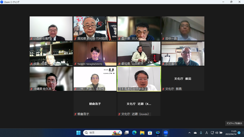Open File Explorer from the taskbar
The width and height of the screenshot is (244, 137).
click(x=142, y=133)
